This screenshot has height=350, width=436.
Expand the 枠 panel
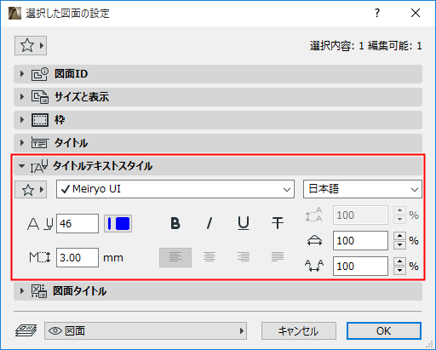coord(218,120)
